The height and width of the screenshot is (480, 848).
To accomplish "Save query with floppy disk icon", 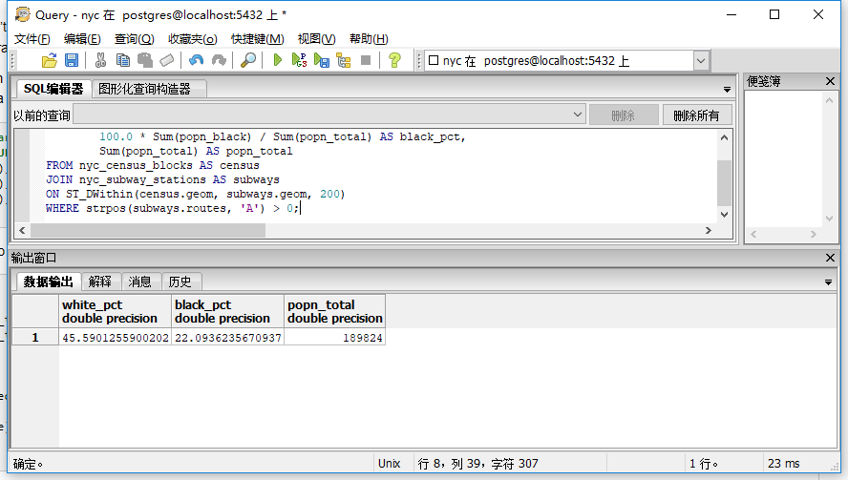I will (72, 60).
